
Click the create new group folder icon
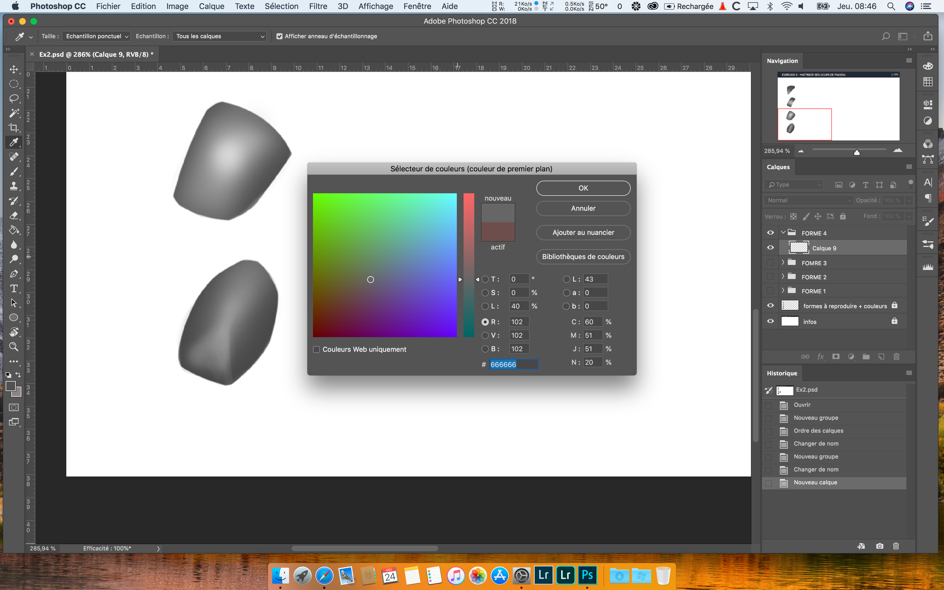pyautogui.click(x=866, y=357)
